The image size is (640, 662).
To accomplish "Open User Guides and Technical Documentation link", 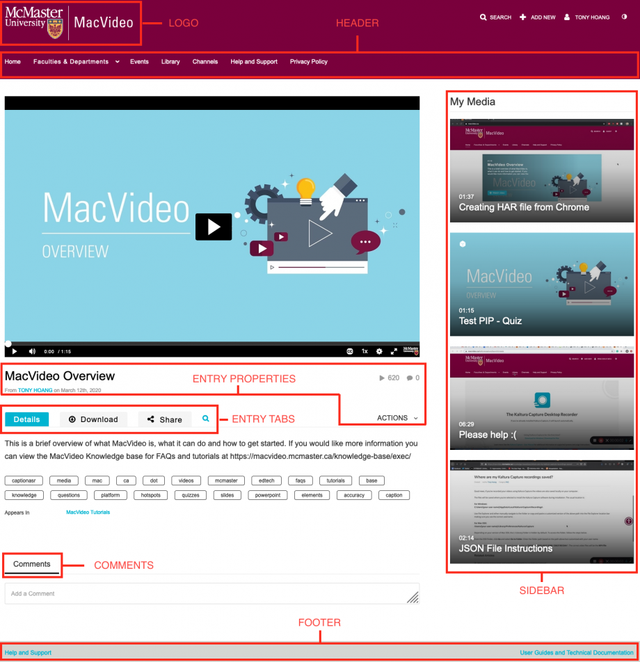I will pyautogui.click(x=577, y=653).
